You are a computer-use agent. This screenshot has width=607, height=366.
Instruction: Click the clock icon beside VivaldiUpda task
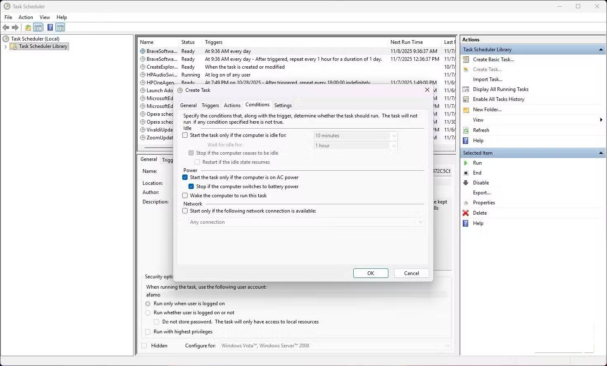[143, 130]
